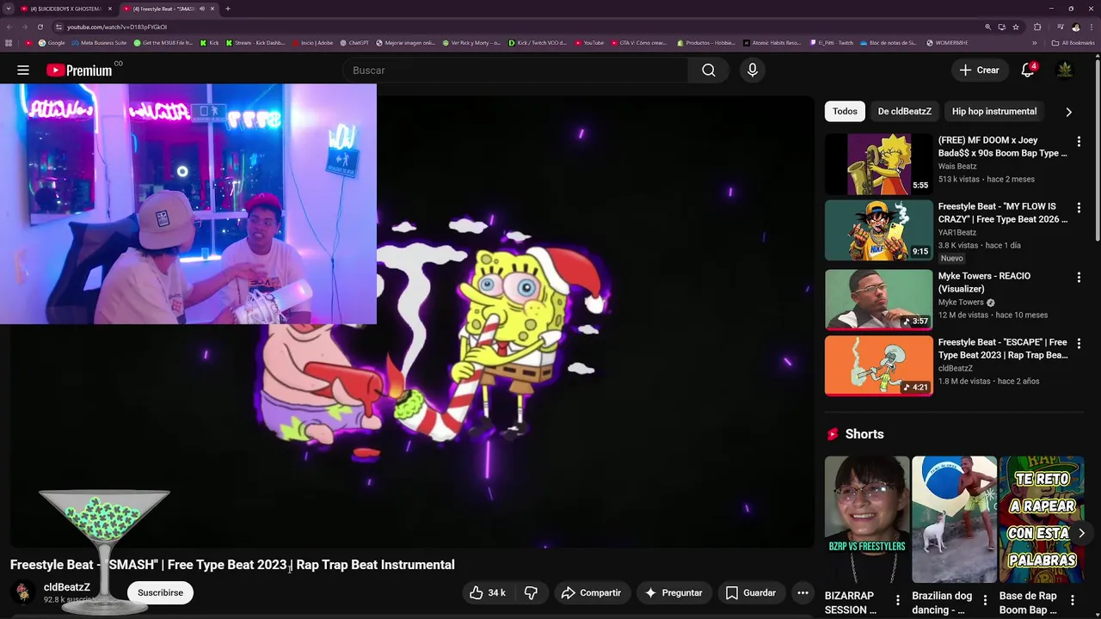Open the notifications bell

(x=1028, y=70)
